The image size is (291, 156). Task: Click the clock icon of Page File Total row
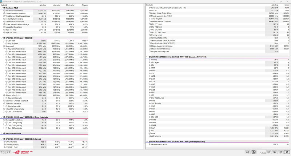(4, 30)
